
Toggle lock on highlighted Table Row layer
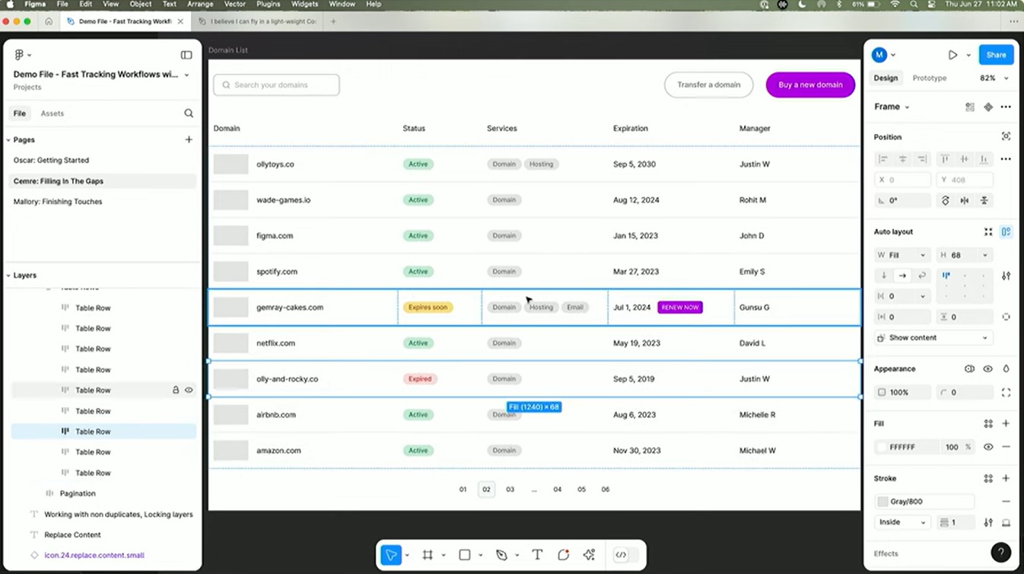176,390
